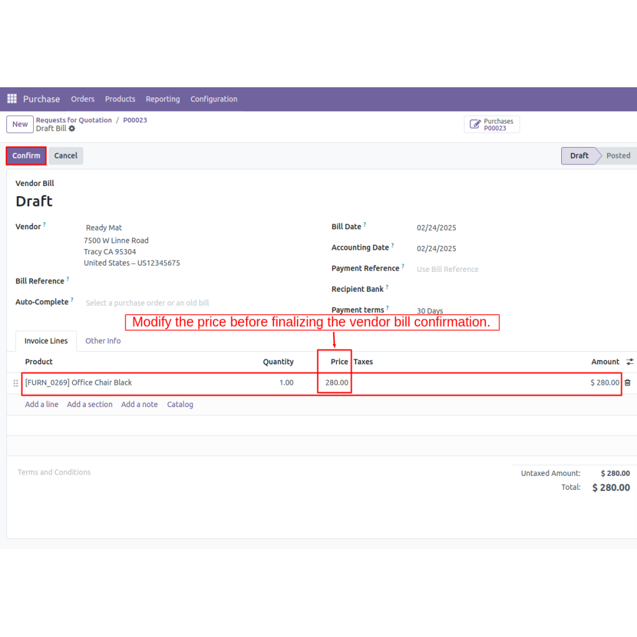
Task: Click the Quantity column header
Action: point(278,362)
